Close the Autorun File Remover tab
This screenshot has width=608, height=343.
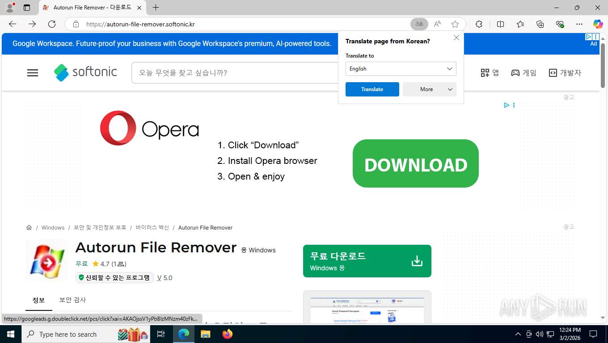pos(139,8)
